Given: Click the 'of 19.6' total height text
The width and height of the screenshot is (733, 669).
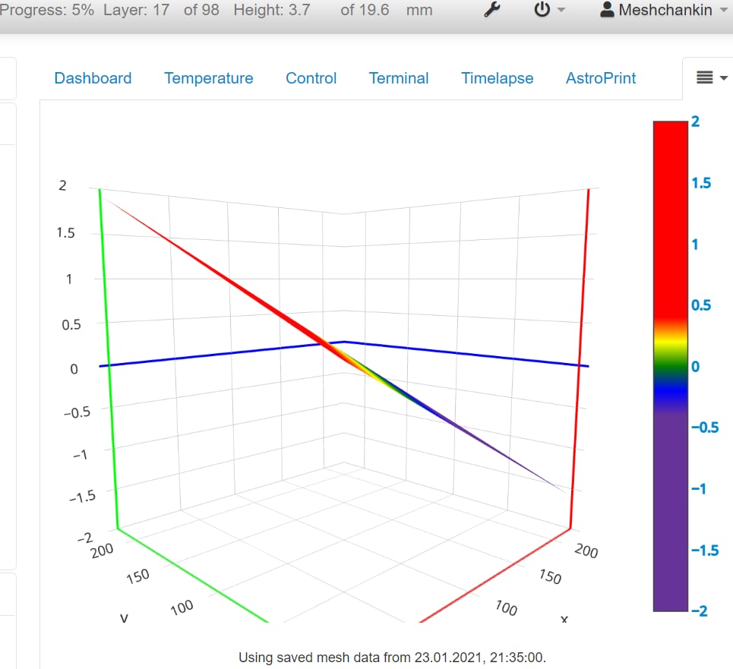Looking at the screenshot, I should (x=365, y=10).
